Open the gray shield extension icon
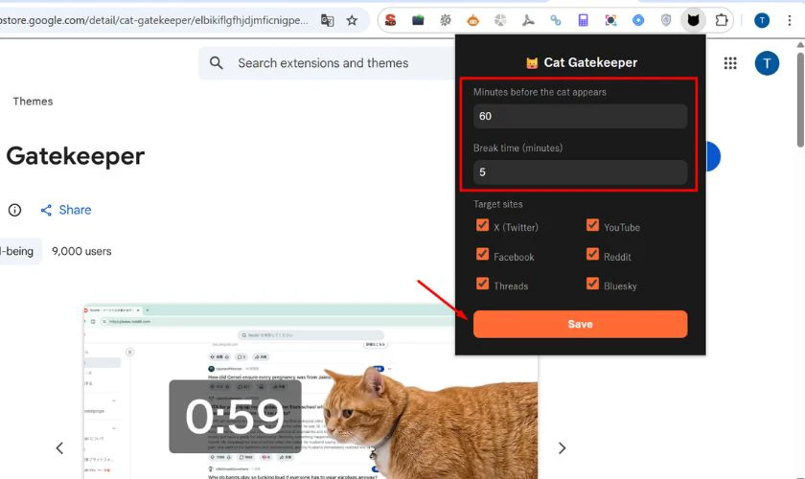The image size is (805, 479). pyautogui.click(x=666, y=20)
